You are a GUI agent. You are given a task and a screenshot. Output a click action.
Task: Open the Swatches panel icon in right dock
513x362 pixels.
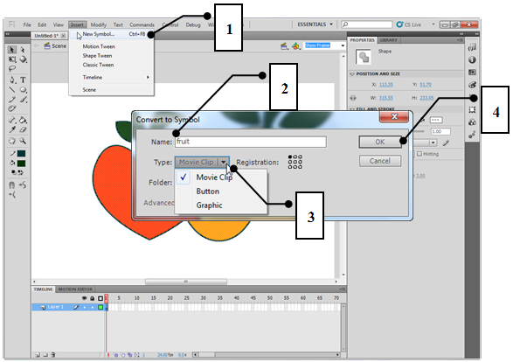(472, 72)
